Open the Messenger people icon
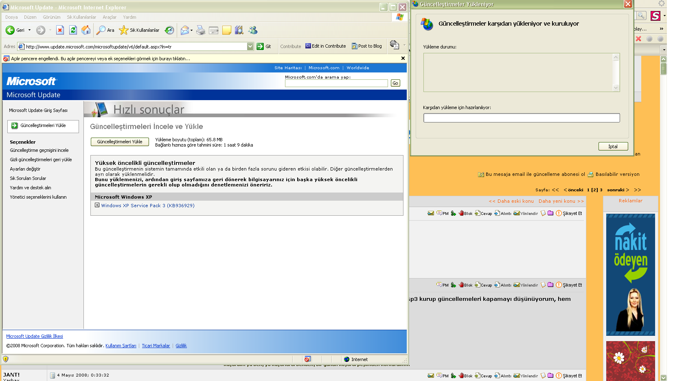The height and width of the screenshot is (381, 684). click(253, 30)
